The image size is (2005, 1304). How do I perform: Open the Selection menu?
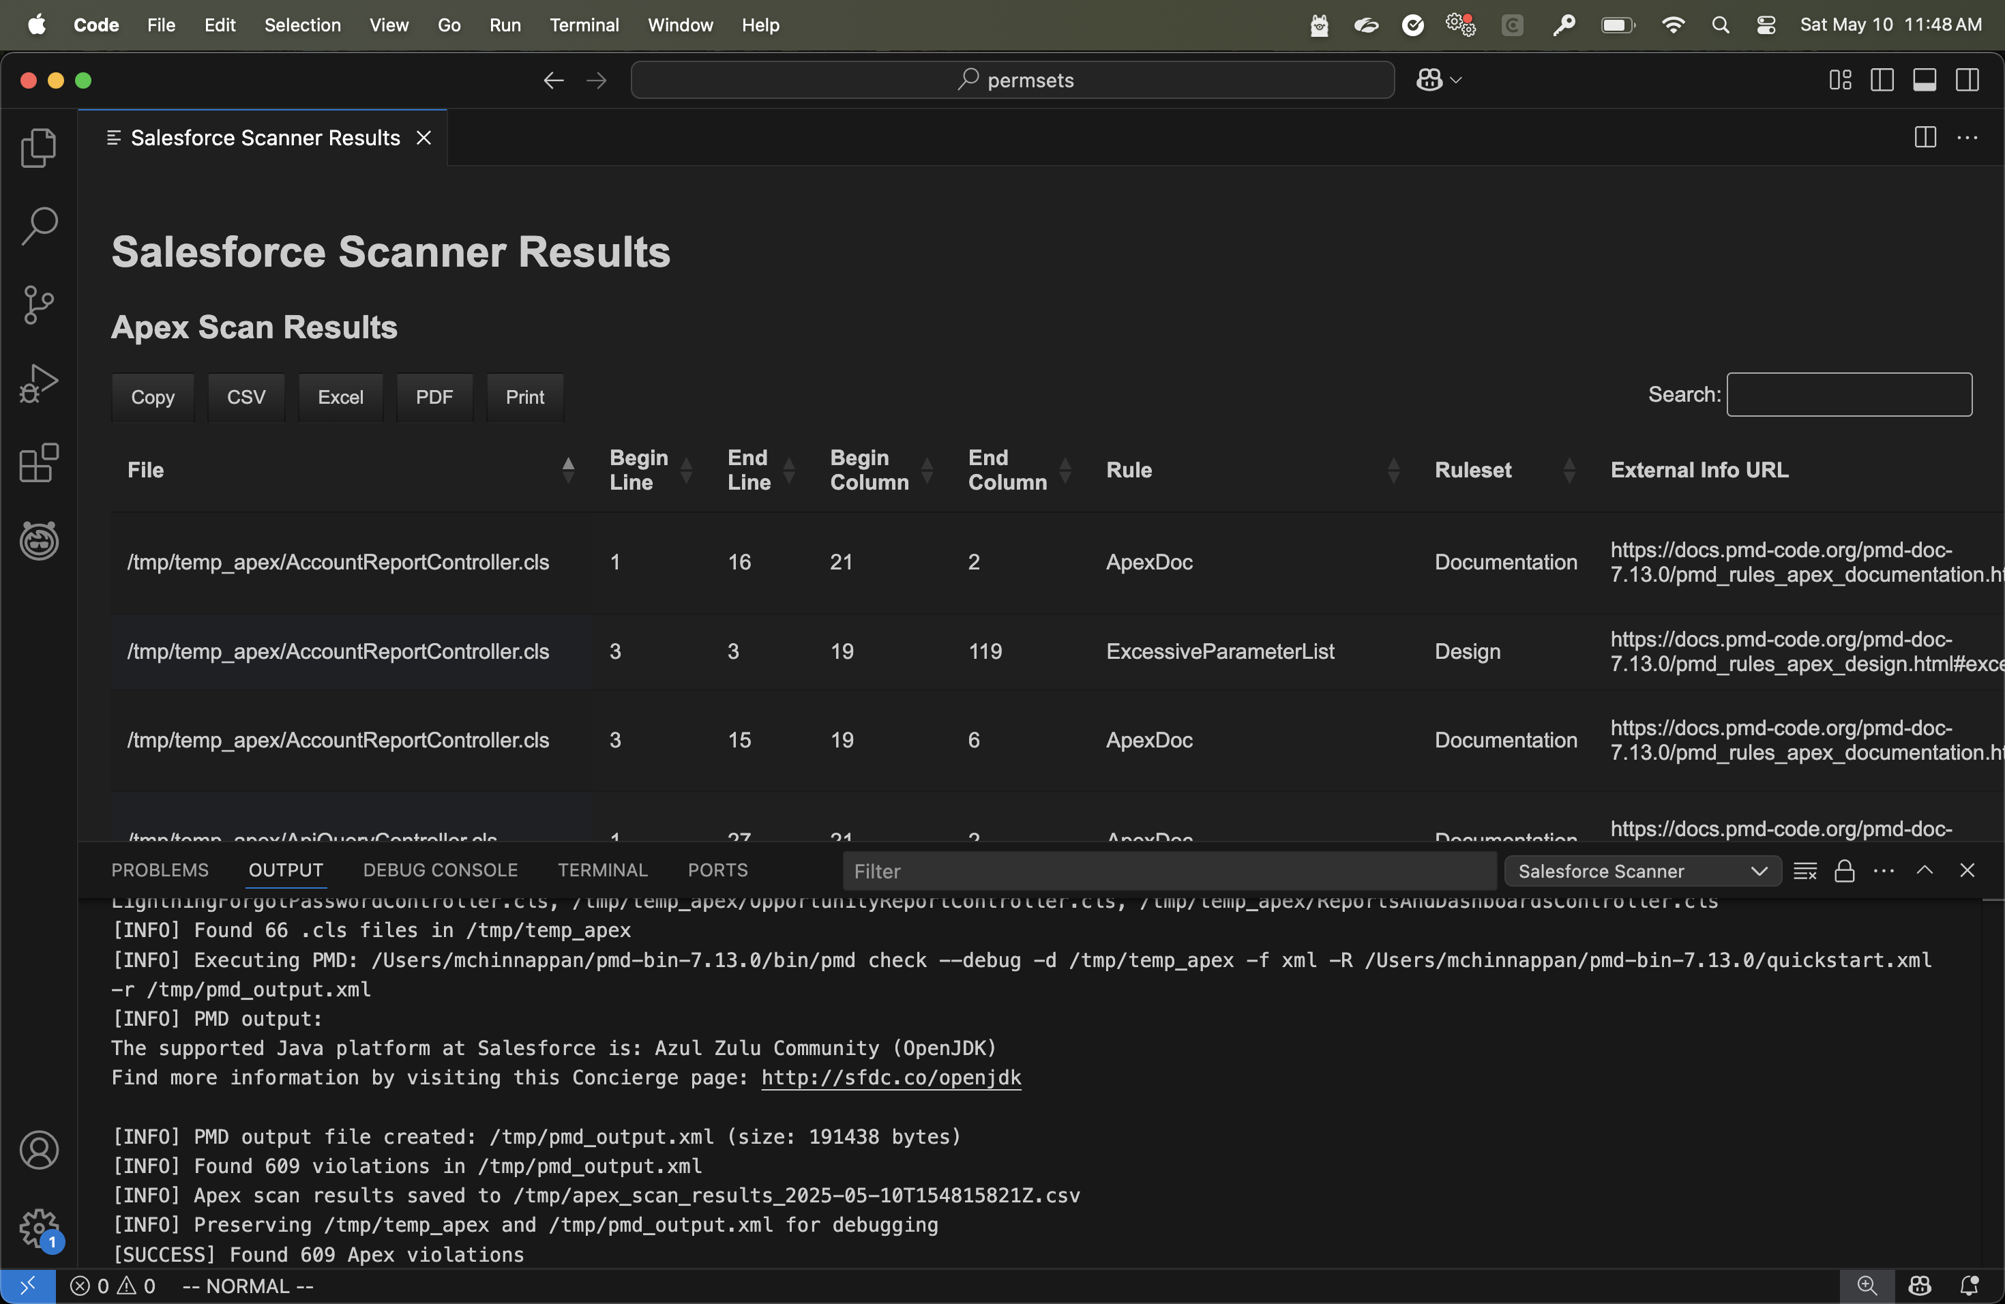point(302,25)
